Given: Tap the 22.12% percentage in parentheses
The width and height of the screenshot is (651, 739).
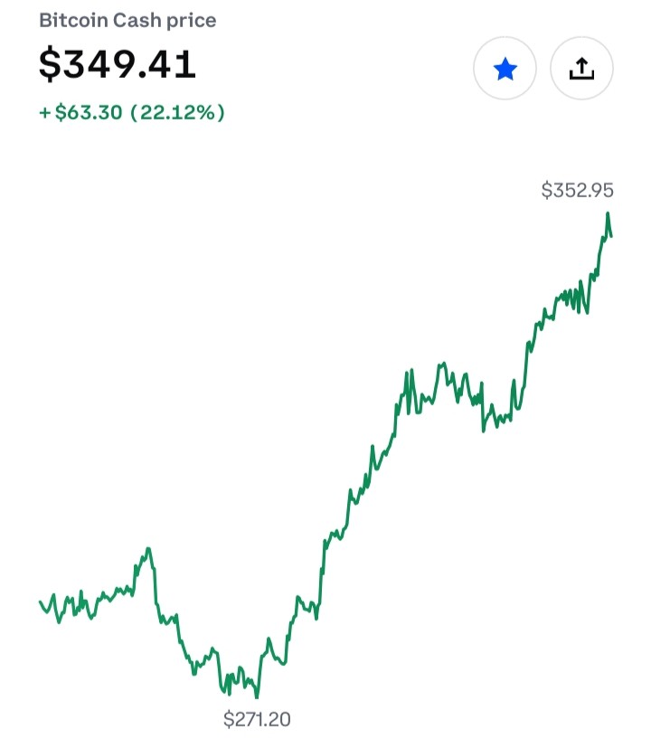Looking at the screenshot, I should click(177, 113).
